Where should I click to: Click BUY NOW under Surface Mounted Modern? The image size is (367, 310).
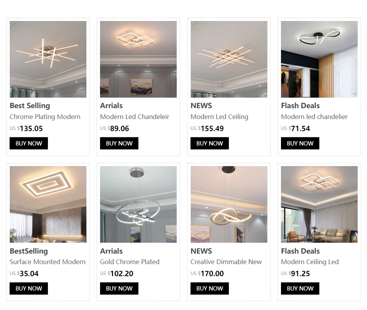[x=28, y=289]
